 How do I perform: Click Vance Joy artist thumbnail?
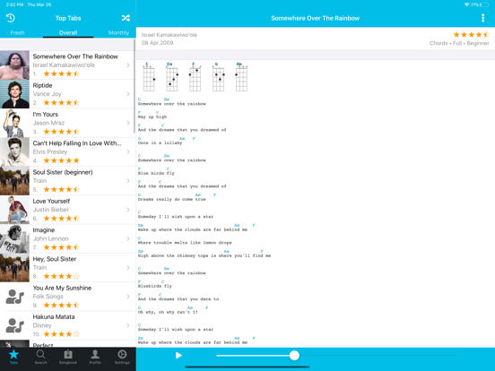pyautogui.click(x=14, y=94)
